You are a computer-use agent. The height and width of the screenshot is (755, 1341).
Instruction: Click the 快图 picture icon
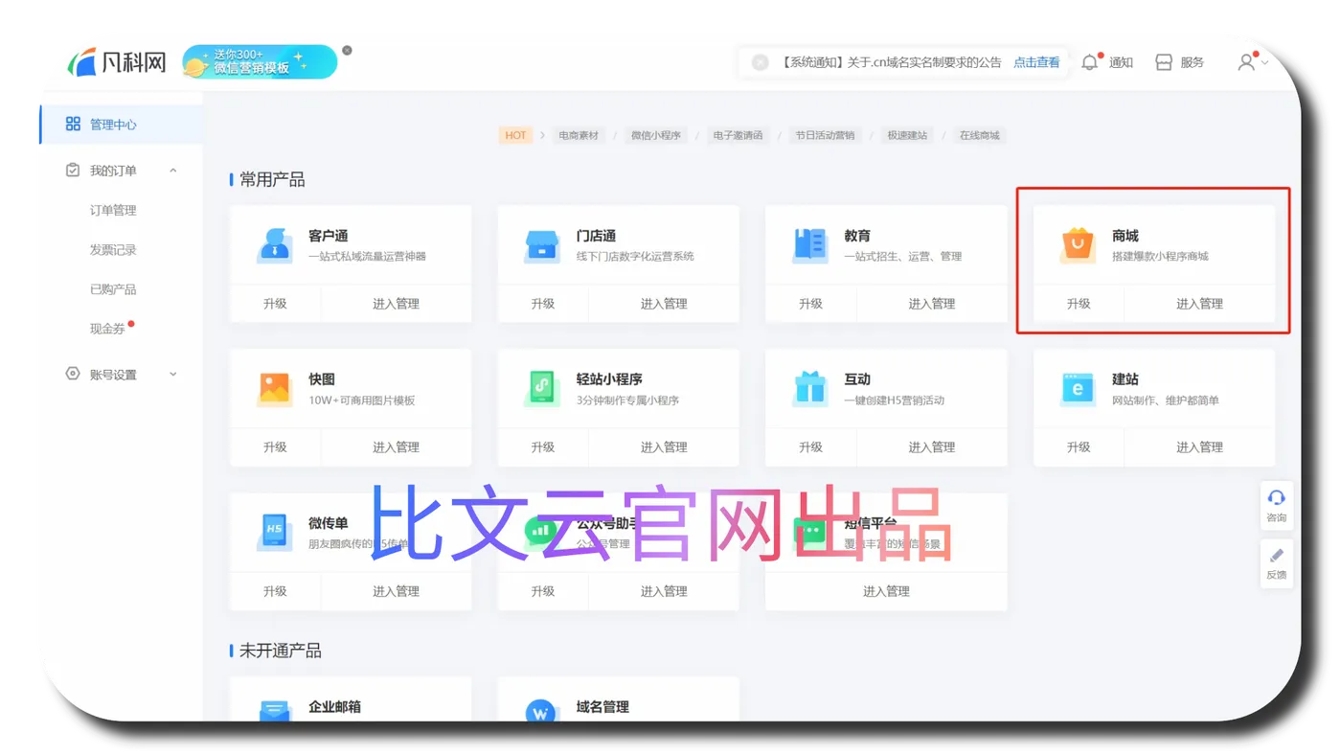pos(275,389)
